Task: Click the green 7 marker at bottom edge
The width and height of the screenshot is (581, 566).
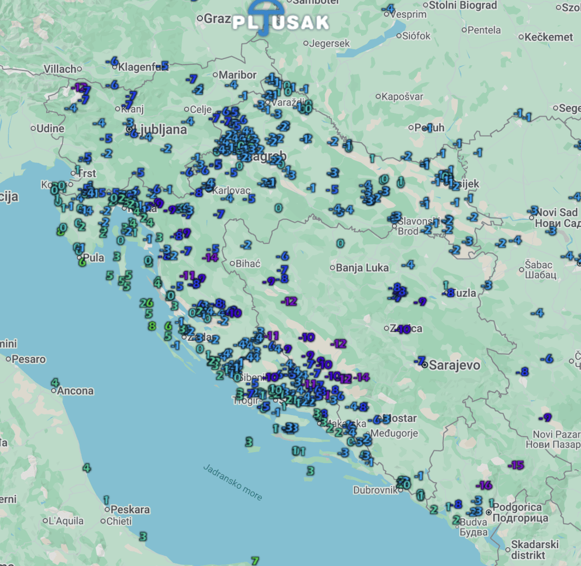Action: click(255, 560)
